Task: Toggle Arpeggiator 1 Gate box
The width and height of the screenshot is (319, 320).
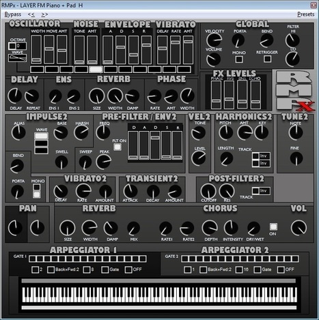Action: 105,270
